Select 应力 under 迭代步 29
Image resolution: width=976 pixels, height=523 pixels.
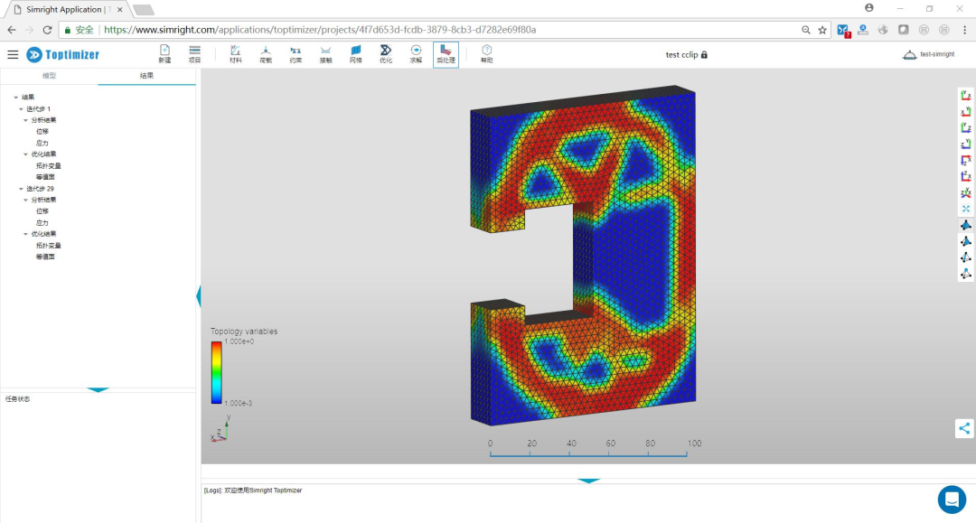[x=42, y=222]
